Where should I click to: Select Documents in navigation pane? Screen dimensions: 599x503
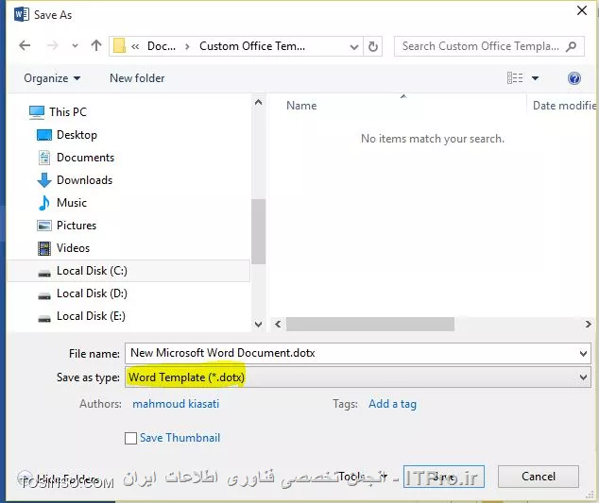76,158
